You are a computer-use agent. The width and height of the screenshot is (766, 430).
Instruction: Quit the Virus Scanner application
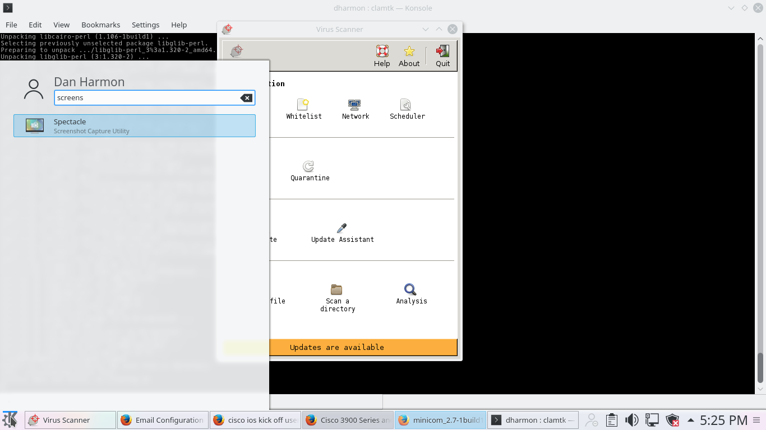(442, 56)
